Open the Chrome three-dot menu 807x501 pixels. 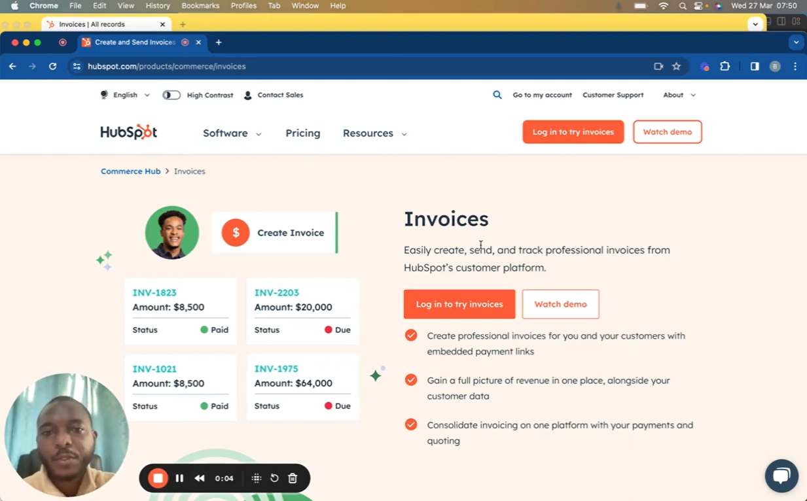coord(795,66)
